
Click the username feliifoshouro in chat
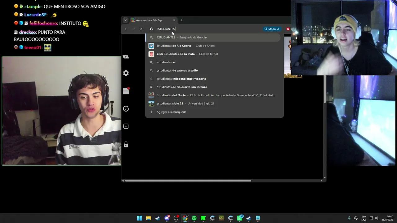[x=43, y=24]
